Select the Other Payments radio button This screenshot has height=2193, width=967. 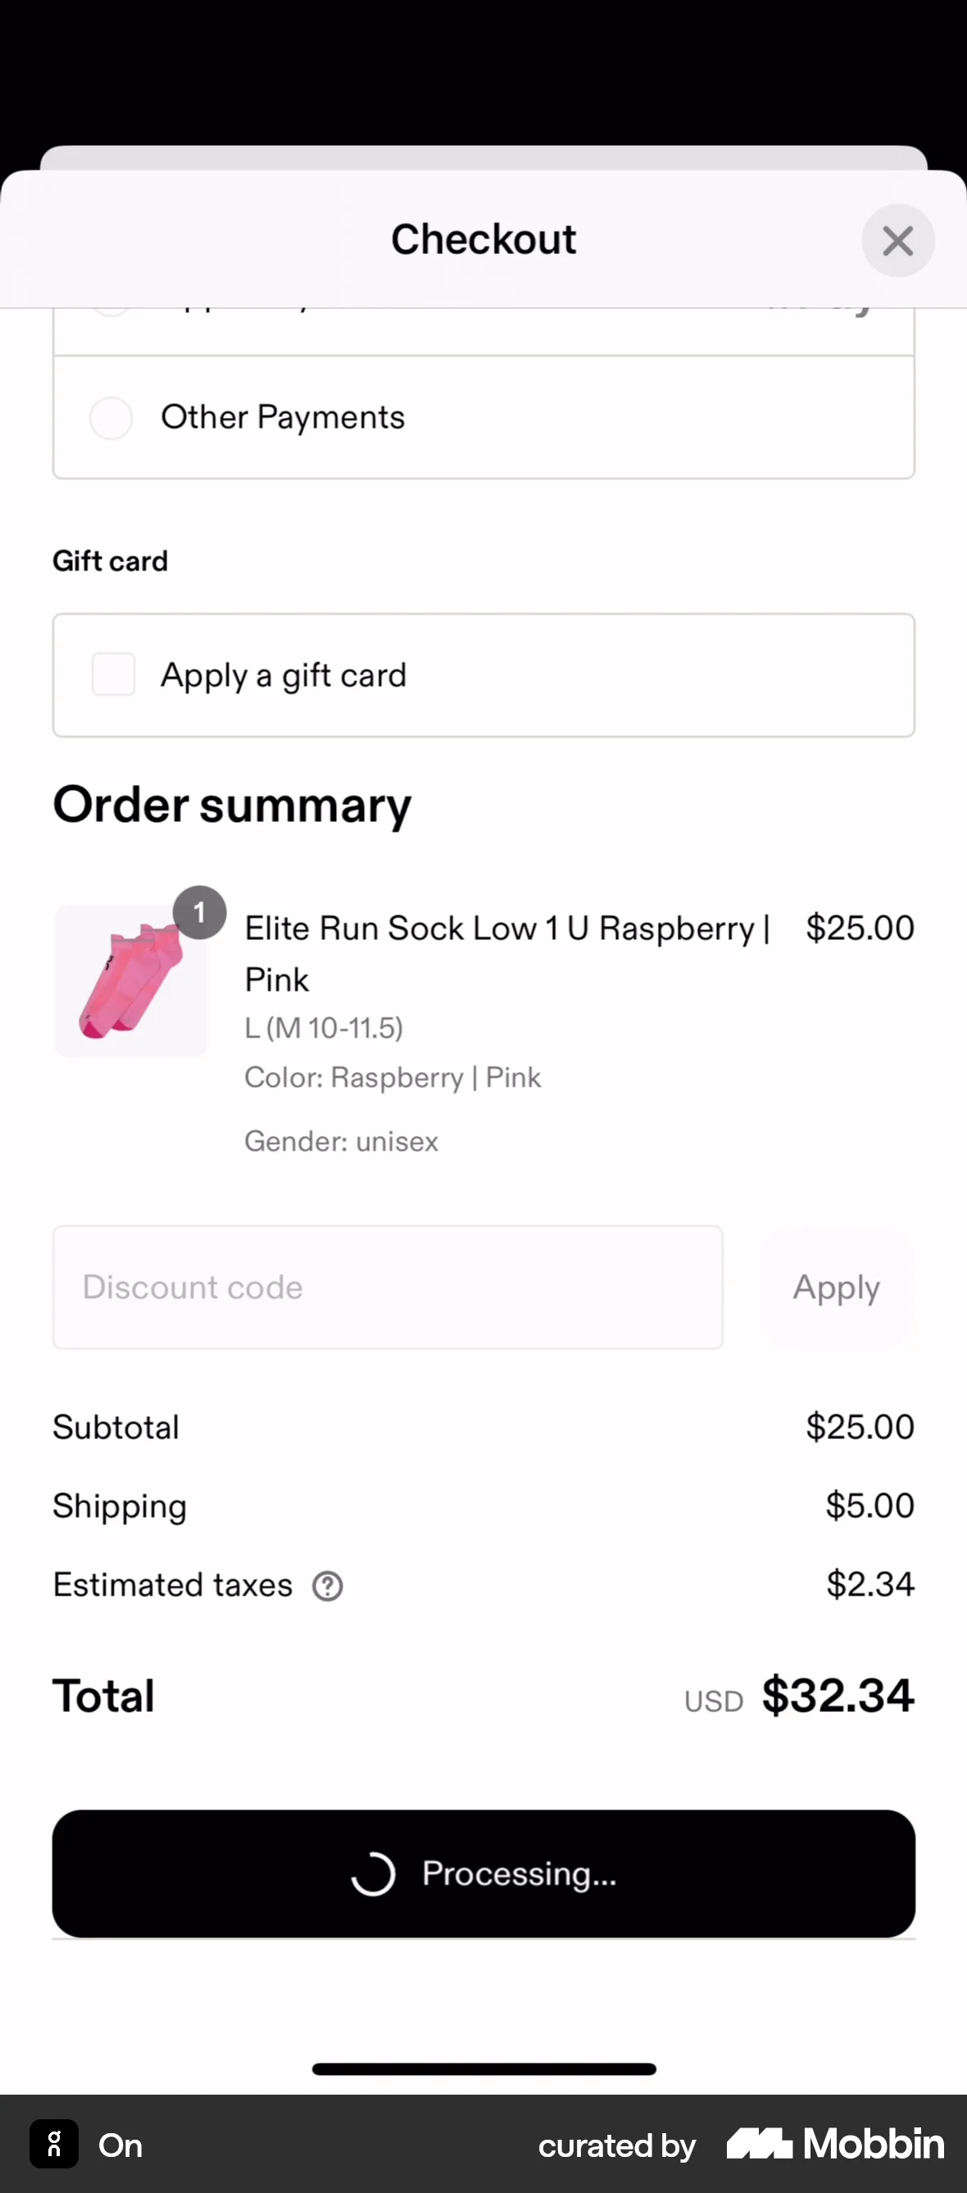tap(111, 418)
